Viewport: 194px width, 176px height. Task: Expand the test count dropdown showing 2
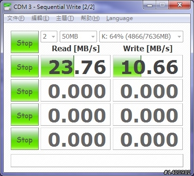[x=49, y=37]
